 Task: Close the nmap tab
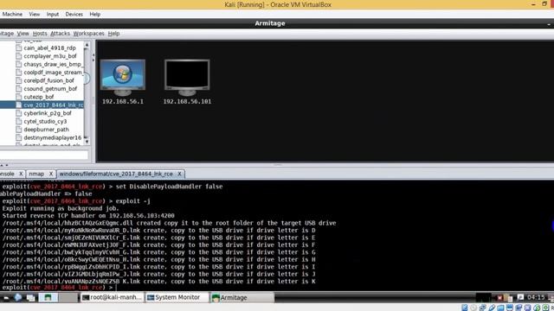51,174
